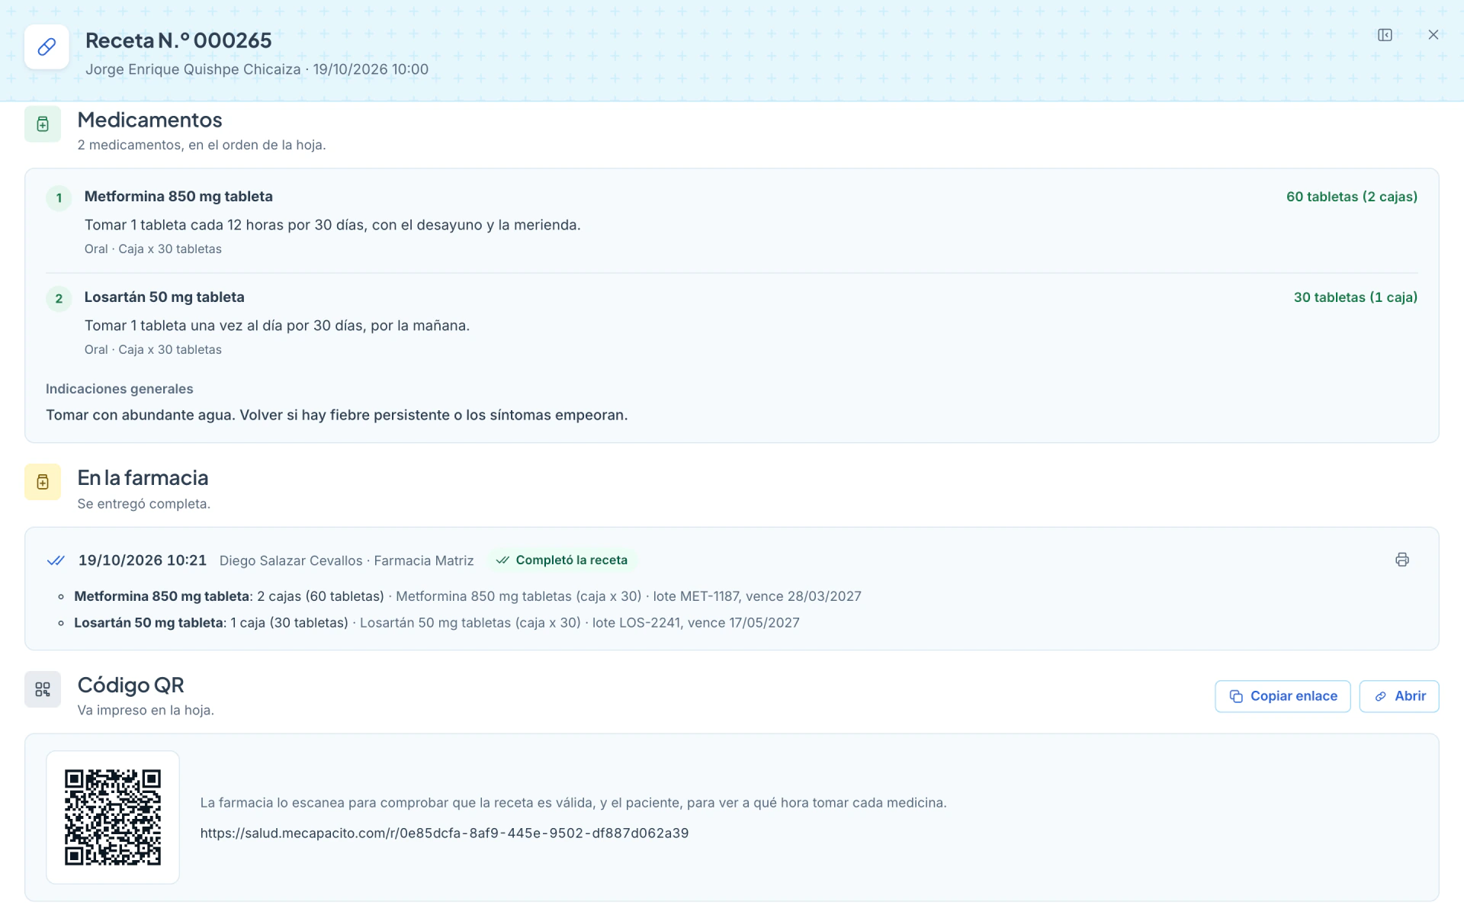Click the Losartán 50 mg tableta title
Screen dimensions: 1464x915
click(x=165, y=297)
